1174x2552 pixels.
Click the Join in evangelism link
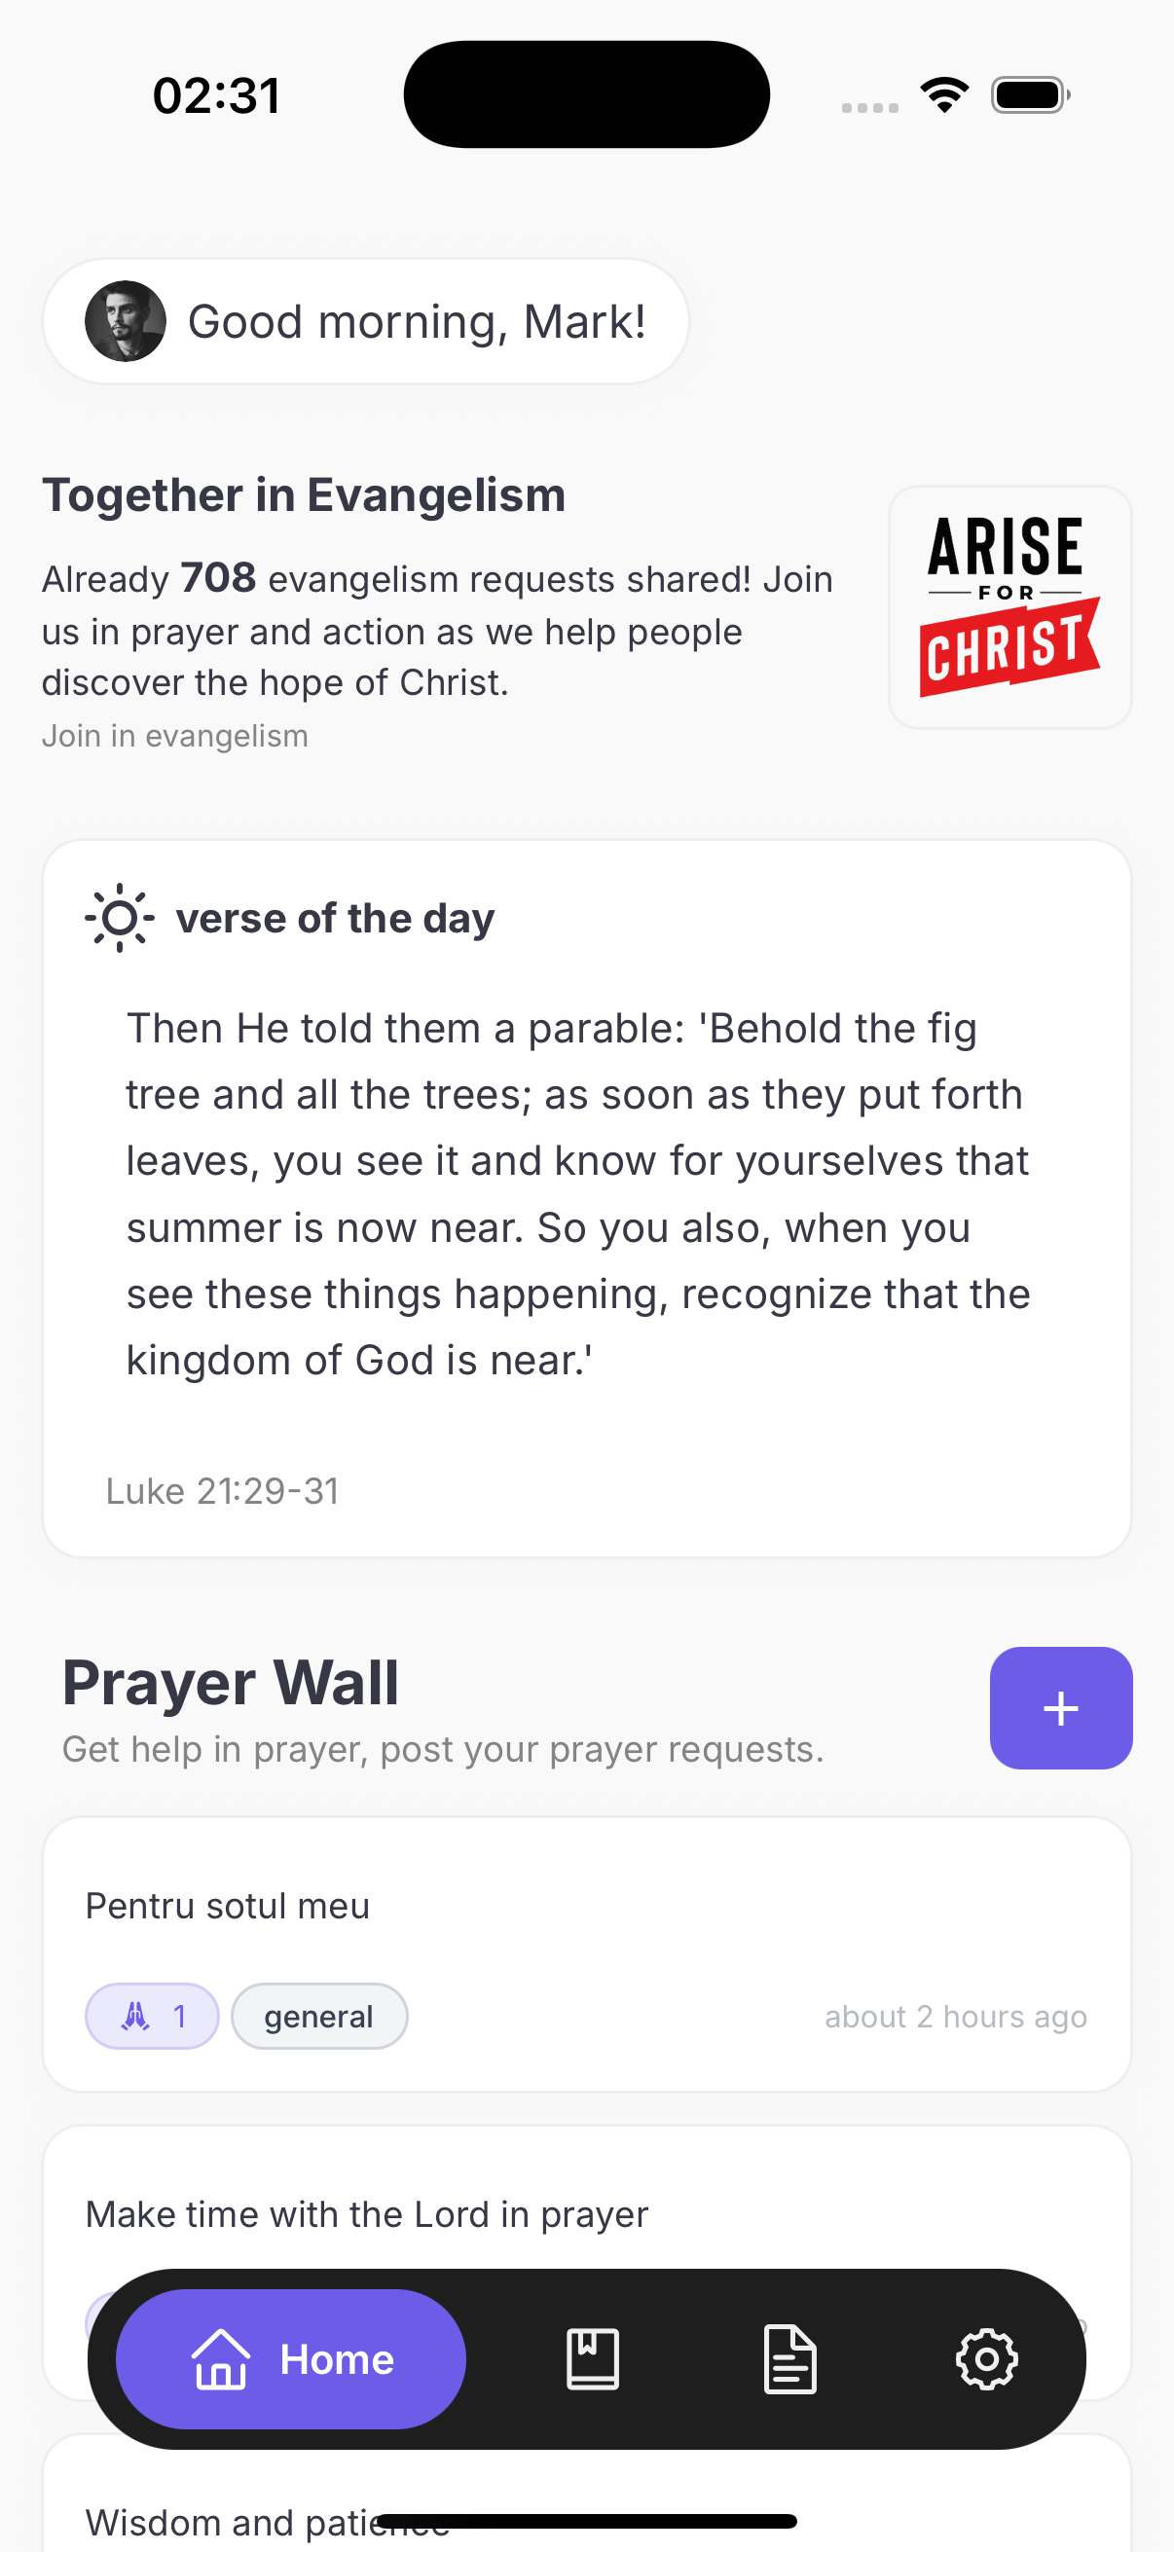(175, 736)
